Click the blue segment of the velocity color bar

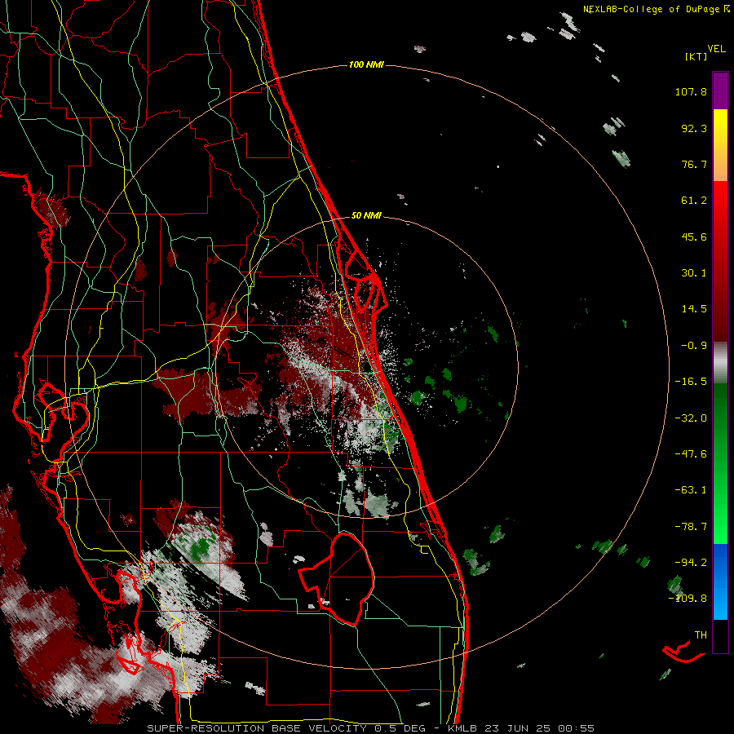[720, 581]
